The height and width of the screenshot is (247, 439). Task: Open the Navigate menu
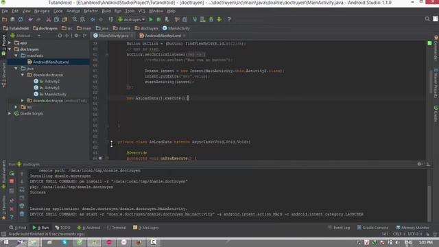[x=42, y=11]
